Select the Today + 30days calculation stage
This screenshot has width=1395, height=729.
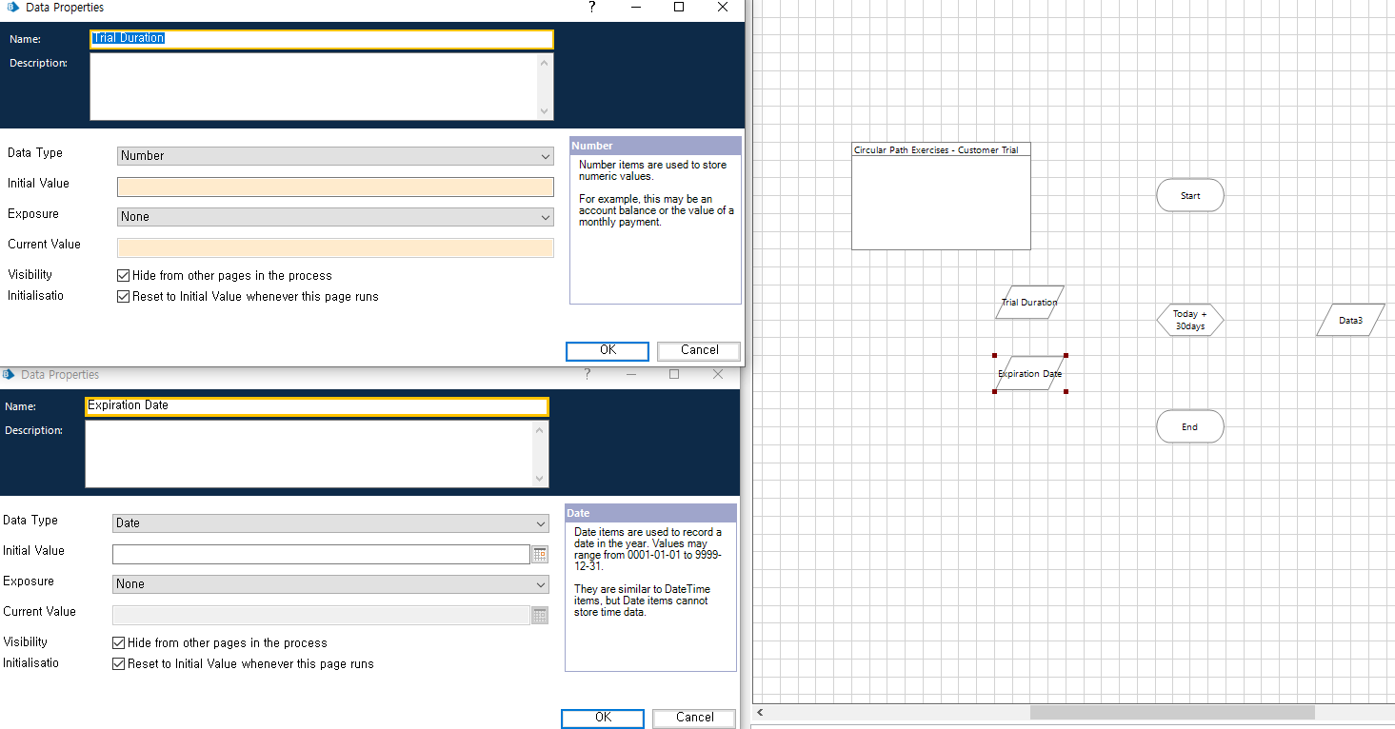click(1190, 320)
